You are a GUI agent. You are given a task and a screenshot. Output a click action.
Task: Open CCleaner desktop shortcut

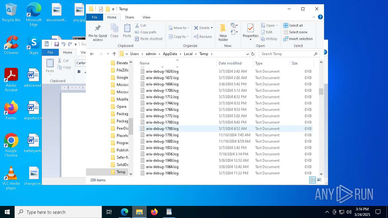[x=11, y=45]
